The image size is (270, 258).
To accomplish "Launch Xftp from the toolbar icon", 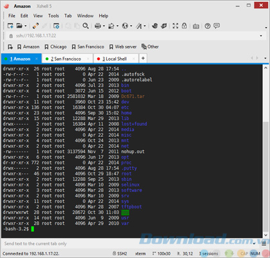I will tap(155, 26).
